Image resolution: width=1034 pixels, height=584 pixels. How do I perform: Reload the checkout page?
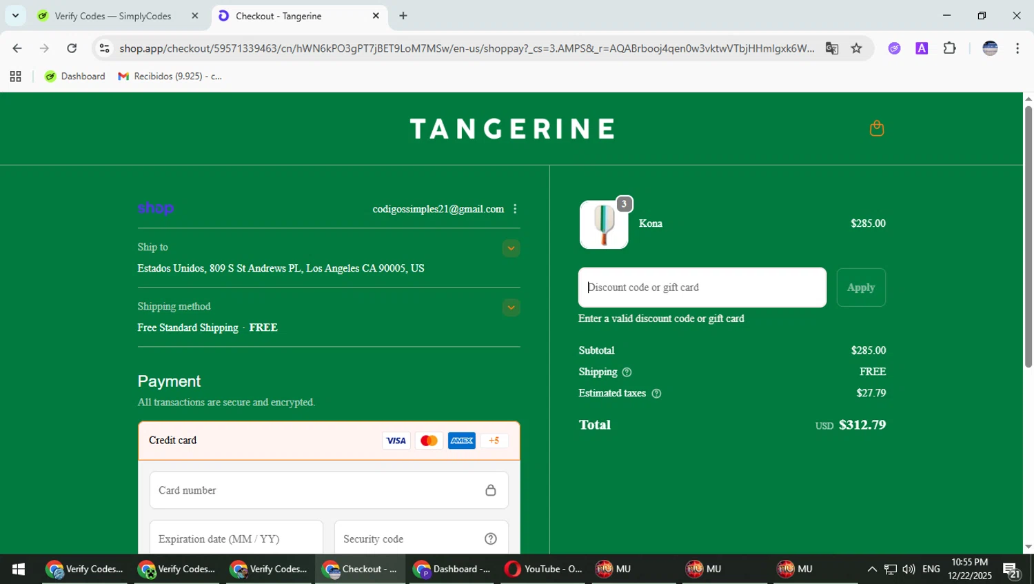[72, 48]
